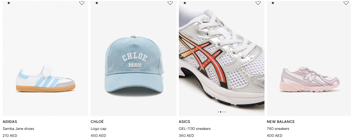Open the ASICS sneaker close-up photo
This screenshot has height=138, width=351.
[222, 58]
